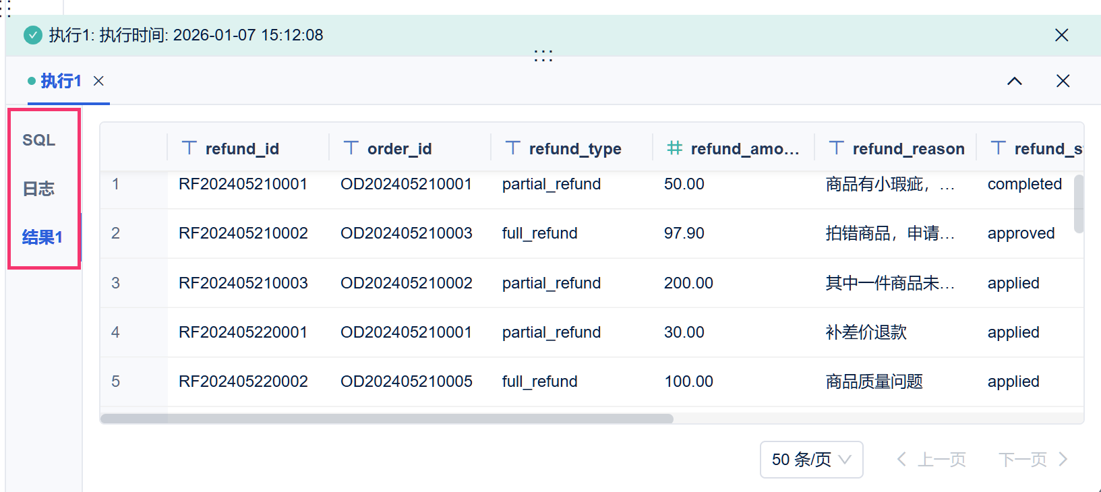The width and height of the screenshot is (1101, 492).
Task: Click the green success checkmark icon
Action: tap(33, 35)
